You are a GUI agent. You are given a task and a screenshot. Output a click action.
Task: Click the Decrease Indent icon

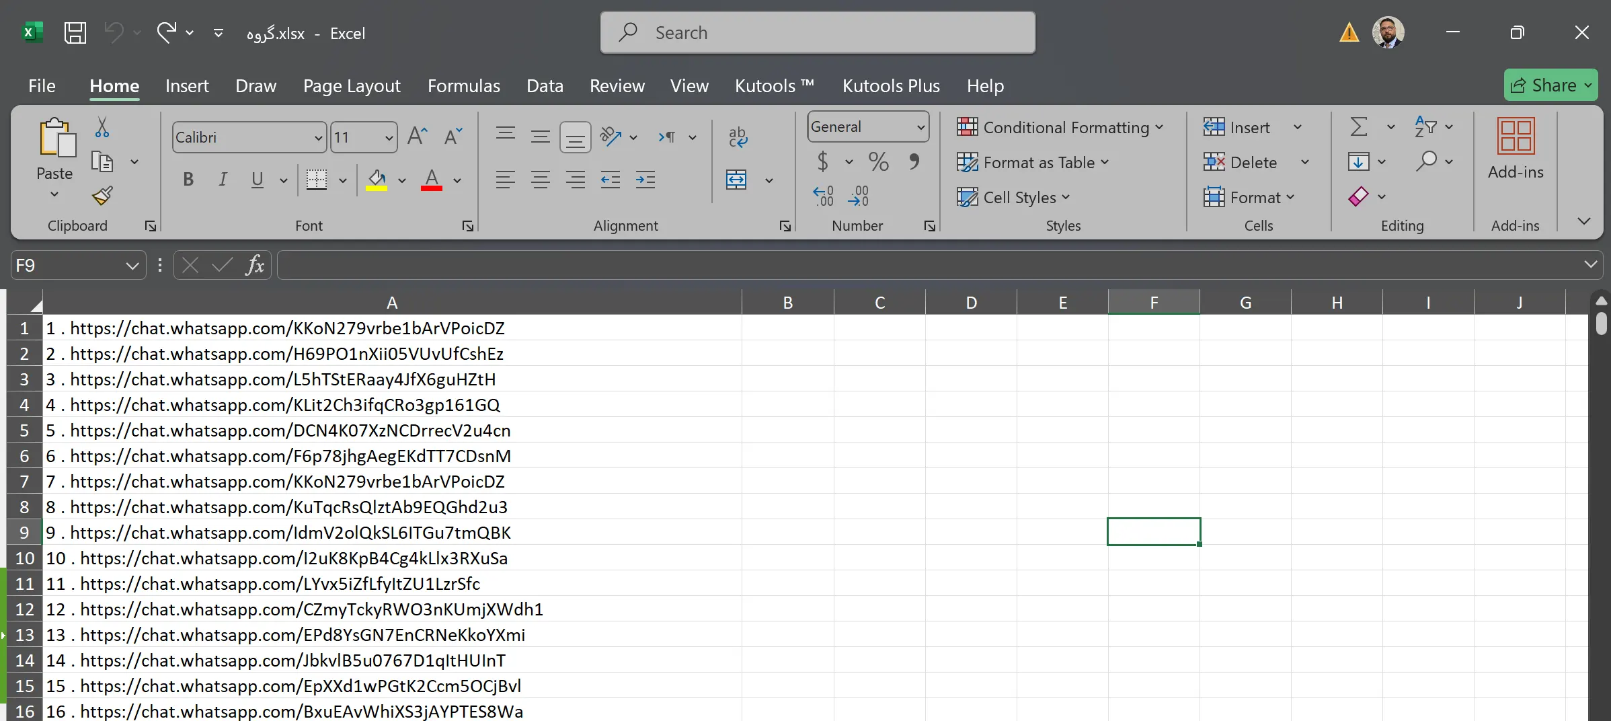click(x=611, y=180)
